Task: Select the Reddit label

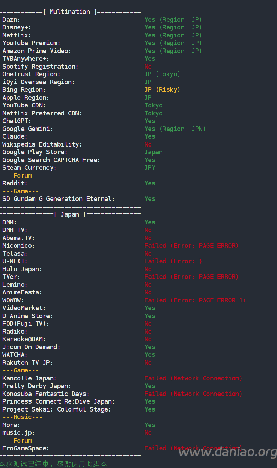Action: (x=15, y=183)
